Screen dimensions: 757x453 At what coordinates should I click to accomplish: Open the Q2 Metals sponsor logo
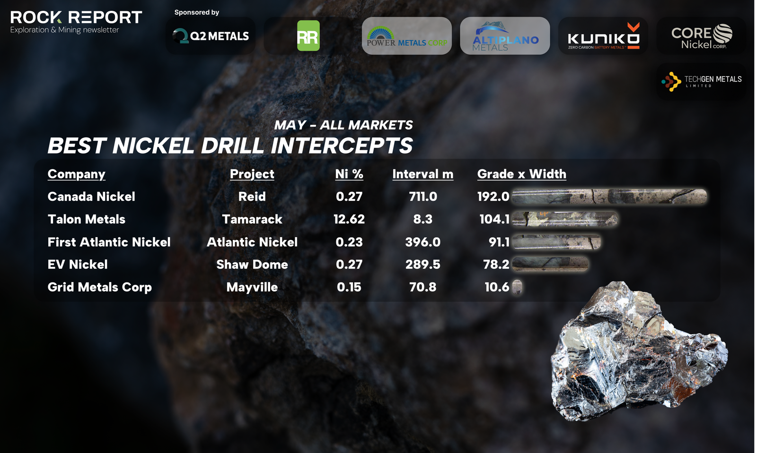tap(211, 36)
